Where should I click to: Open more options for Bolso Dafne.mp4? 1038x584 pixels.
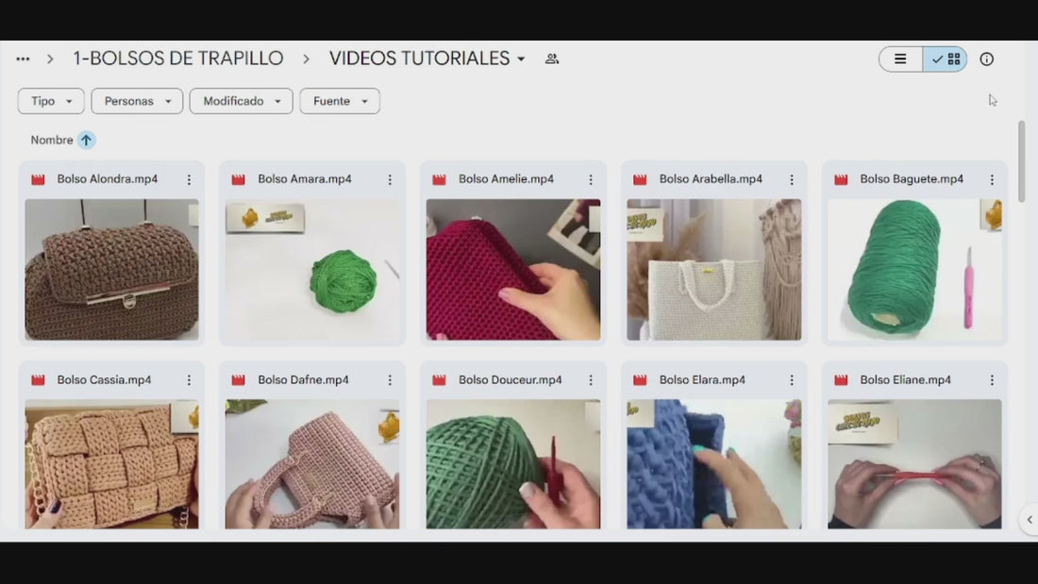pos(390,380)
